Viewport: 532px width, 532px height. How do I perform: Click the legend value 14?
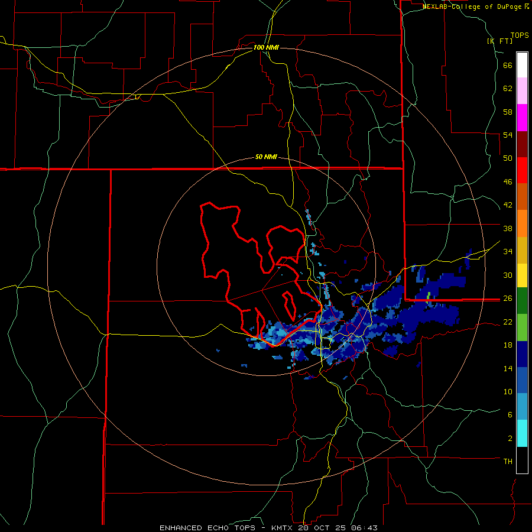(508, 368)
